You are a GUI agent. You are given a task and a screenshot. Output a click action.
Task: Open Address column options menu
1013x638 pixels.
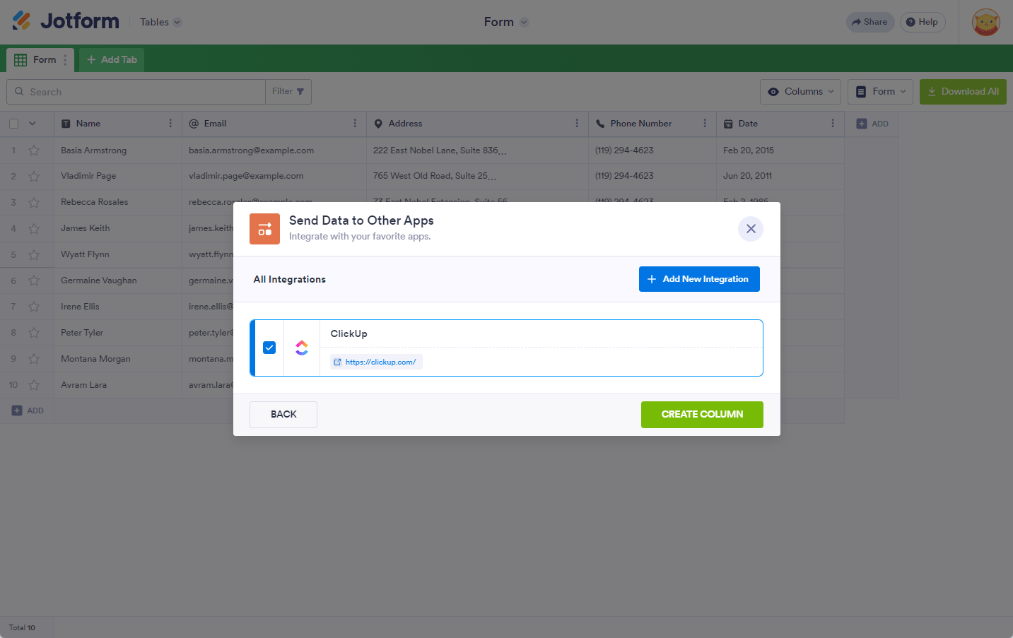click(577, 124)
